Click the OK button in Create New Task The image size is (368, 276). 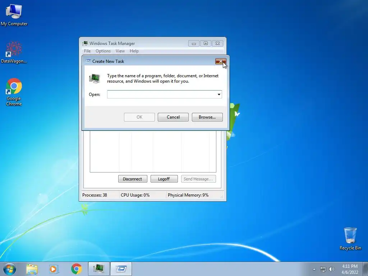(139, 117)
